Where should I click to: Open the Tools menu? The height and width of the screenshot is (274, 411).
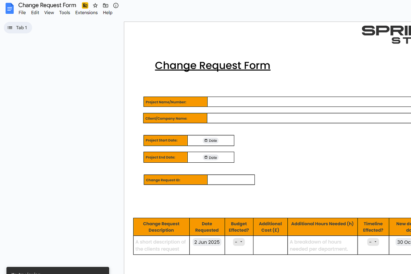64,13
